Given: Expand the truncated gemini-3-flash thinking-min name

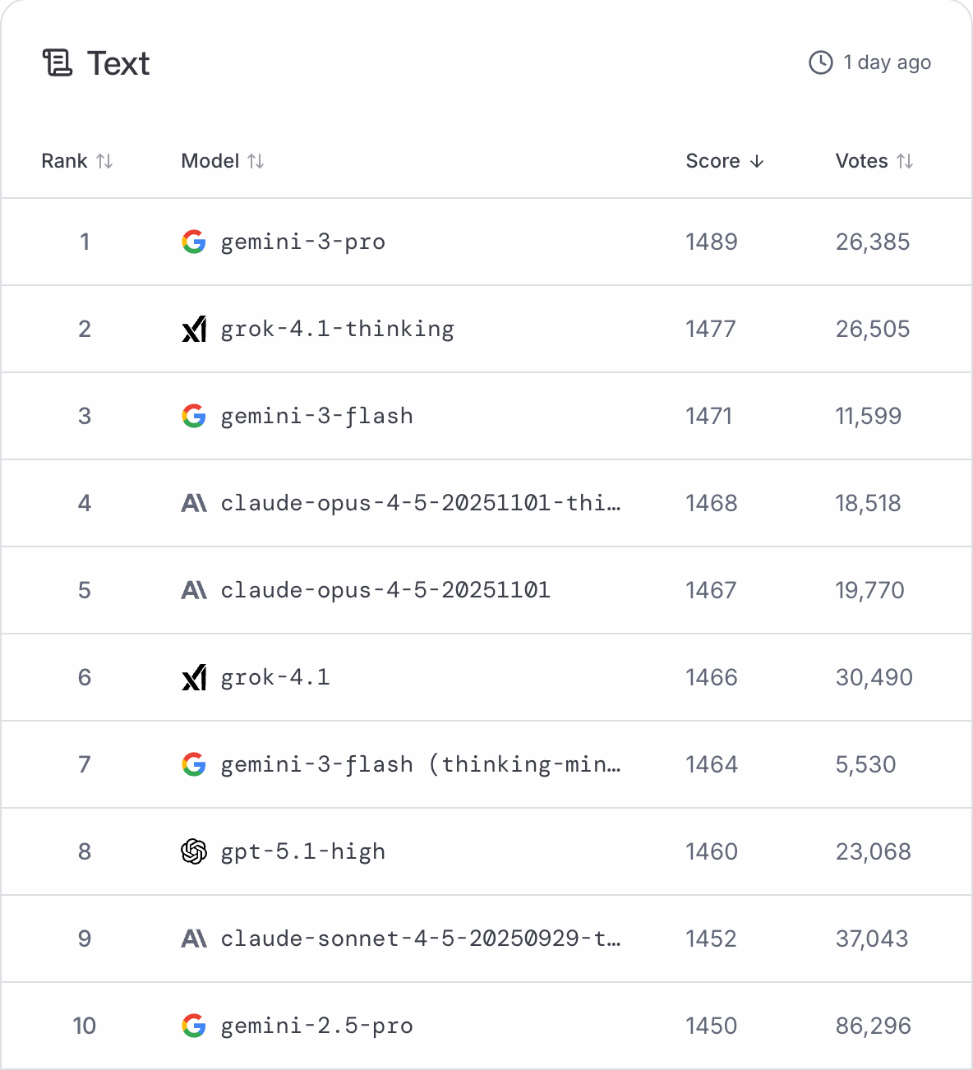Looking at the screenshot, I should tap(419, 764).
